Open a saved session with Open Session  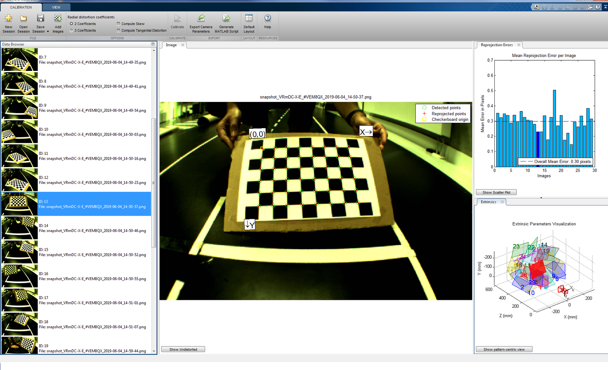pos(24,19)
